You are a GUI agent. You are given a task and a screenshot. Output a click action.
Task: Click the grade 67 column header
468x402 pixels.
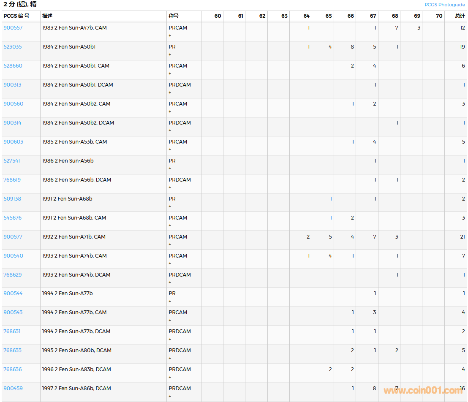(x=373, y=16)
